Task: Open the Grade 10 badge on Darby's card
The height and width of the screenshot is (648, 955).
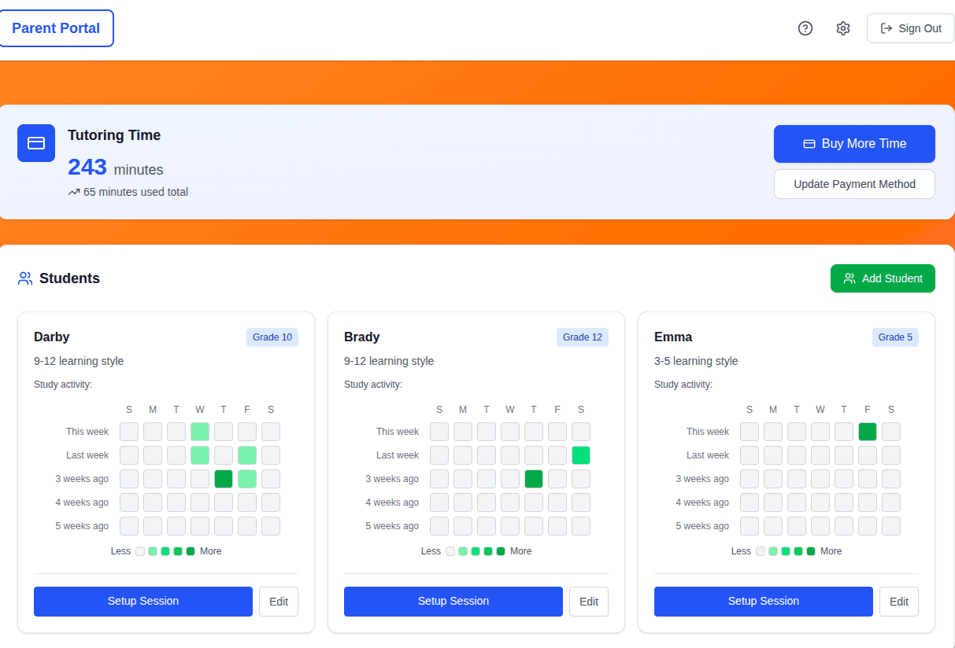Action: tap(272, 337)
